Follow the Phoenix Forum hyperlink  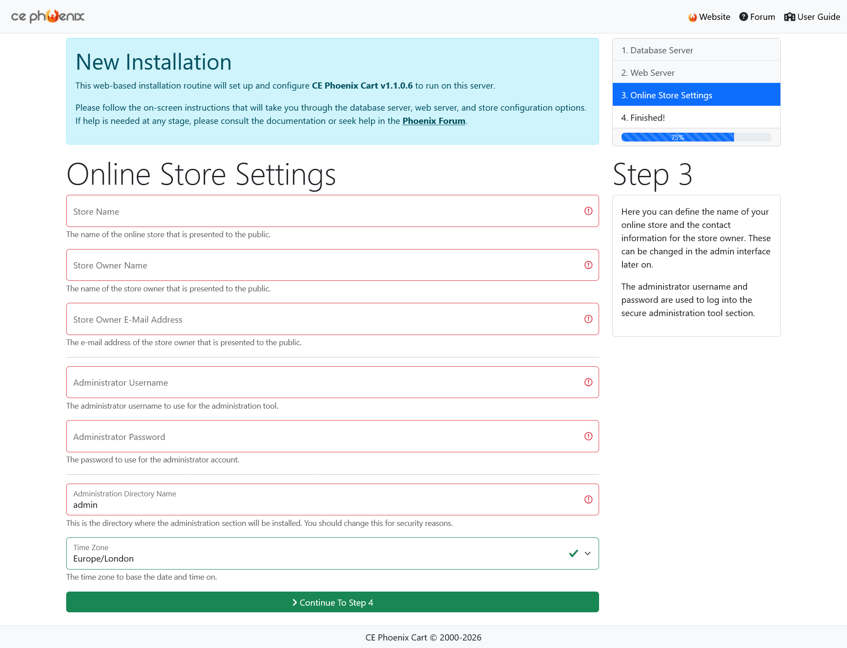point(434,121)
